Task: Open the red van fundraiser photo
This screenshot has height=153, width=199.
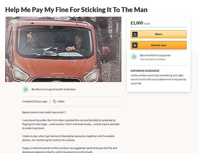Action: pyautogui.click(x=63, y=49)
